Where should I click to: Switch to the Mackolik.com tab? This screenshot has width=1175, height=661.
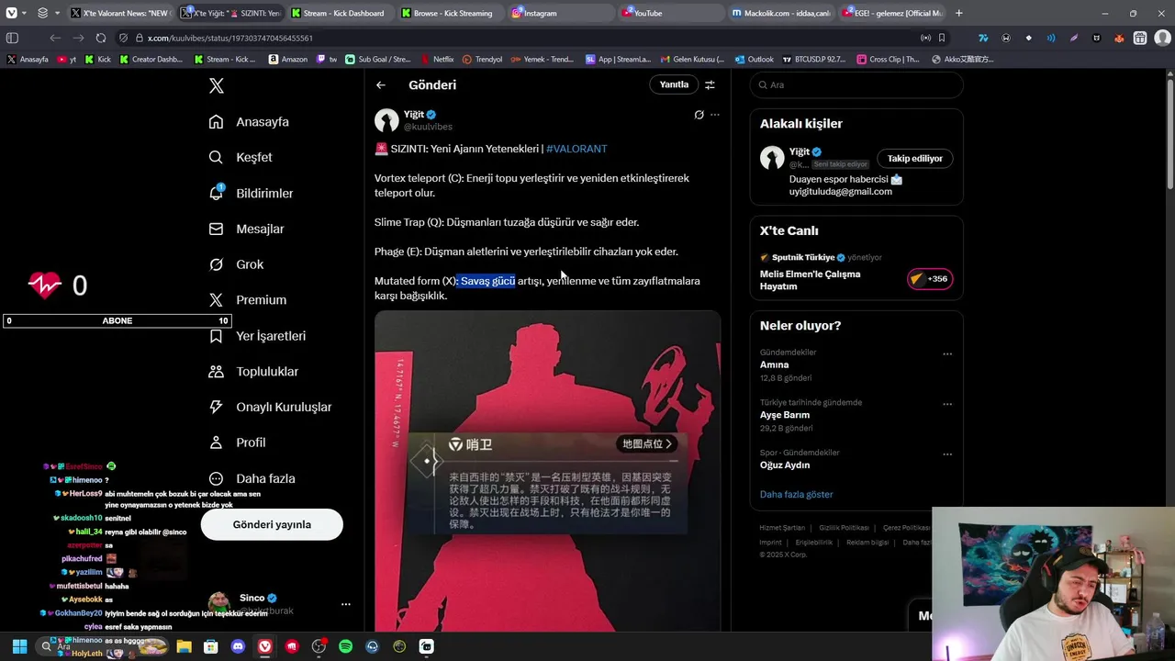point(782,13)
